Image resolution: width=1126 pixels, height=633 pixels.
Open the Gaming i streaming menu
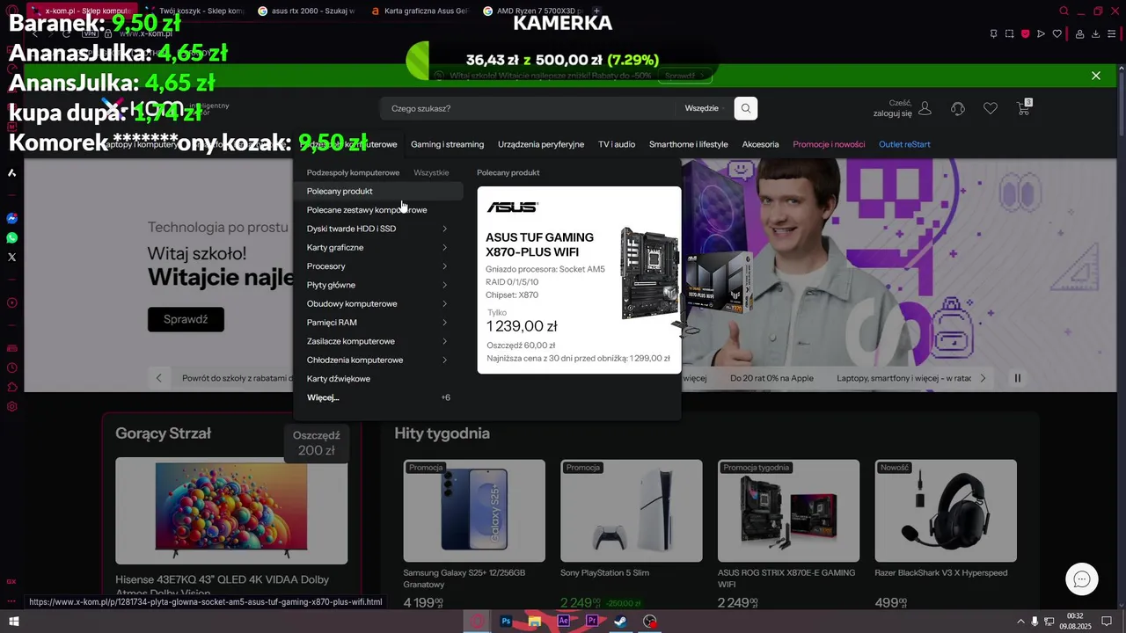tap(447, 144)
